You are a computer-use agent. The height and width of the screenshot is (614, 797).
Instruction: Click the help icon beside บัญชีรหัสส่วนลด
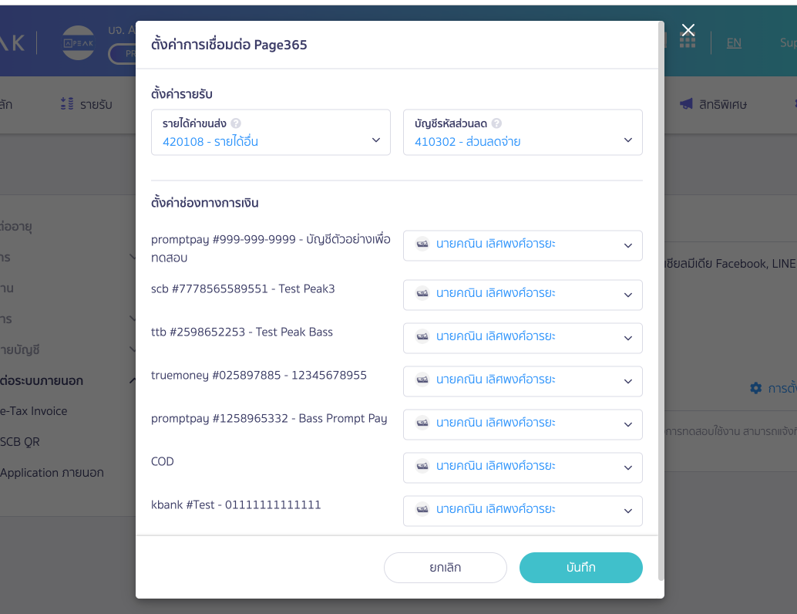pyautogui.click(x=496, y=123)
